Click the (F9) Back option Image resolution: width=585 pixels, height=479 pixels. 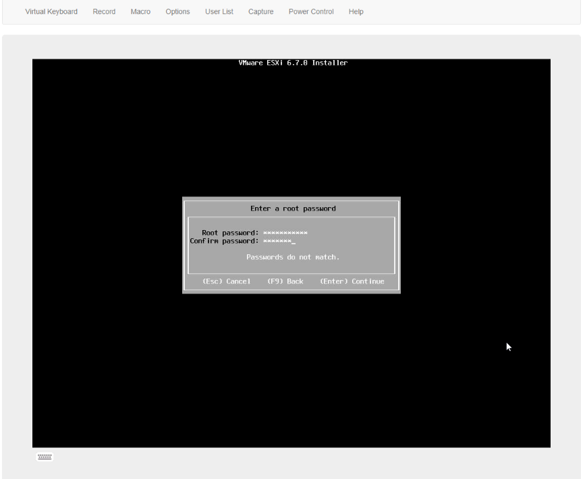[x=285, y=281]
